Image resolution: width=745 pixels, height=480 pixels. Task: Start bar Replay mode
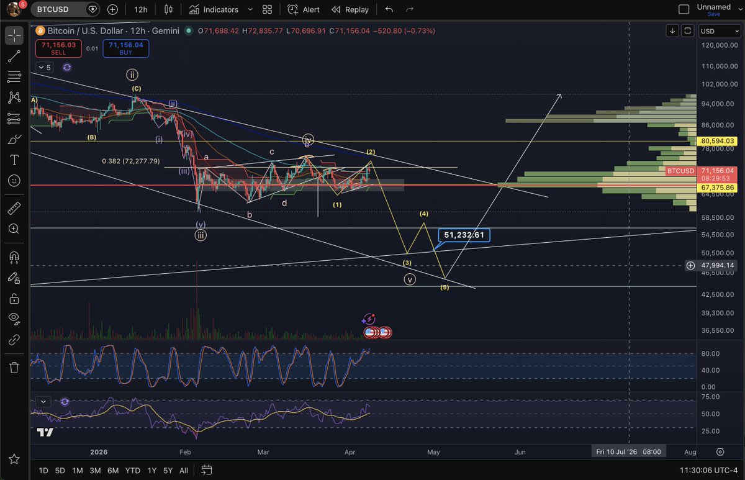350,9
